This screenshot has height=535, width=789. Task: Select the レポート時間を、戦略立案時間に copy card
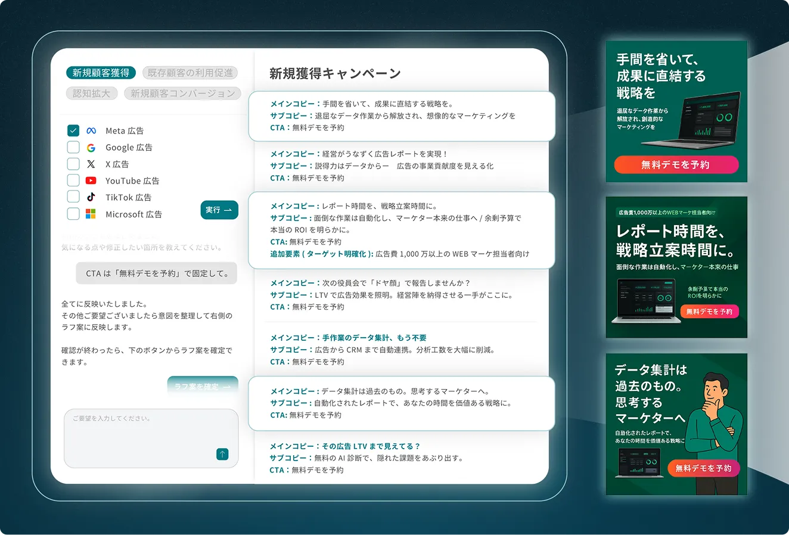coord(401,230)
